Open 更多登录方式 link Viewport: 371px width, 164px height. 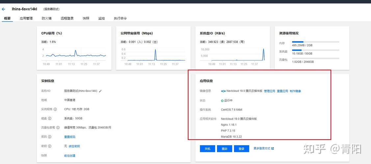pyautogui.click(x=262, y=149)
